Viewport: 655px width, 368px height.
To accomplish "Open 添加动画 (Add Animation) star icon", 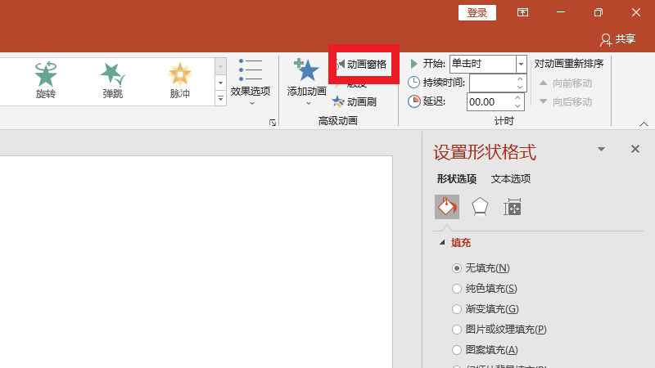I will click(306, 73).
